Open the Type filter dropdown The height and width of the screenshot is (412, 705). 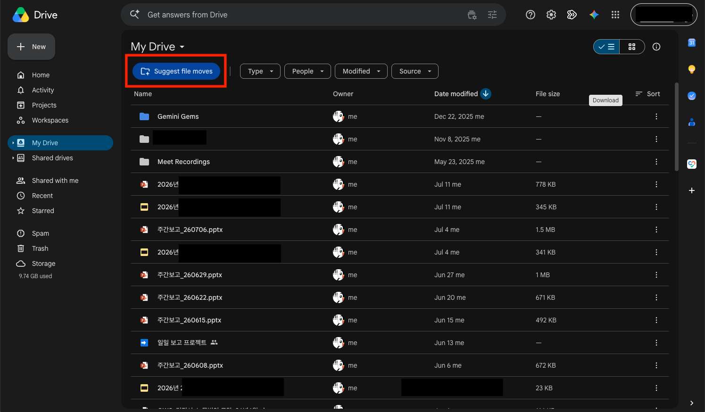tap(260, 71)
